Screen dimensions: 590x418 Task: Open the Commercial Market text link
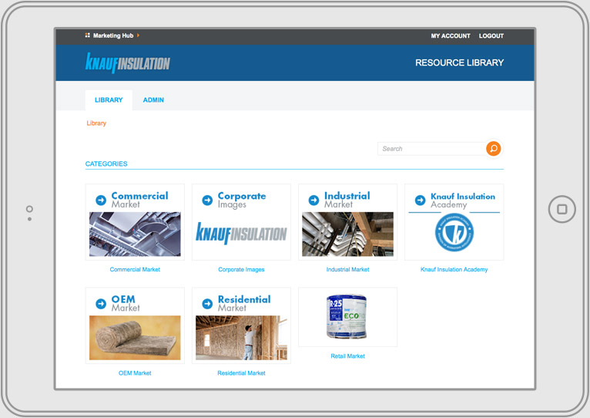(135, 269)
